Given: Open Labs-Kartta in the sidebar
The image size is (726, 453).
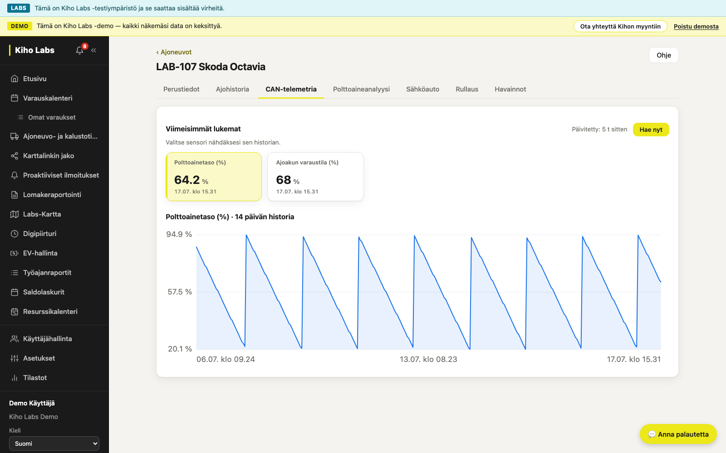Looking at the screenshot, I should [x=54, y=214].
